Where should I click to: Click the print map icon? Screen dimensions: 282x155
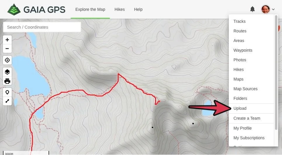coord(7,81)
